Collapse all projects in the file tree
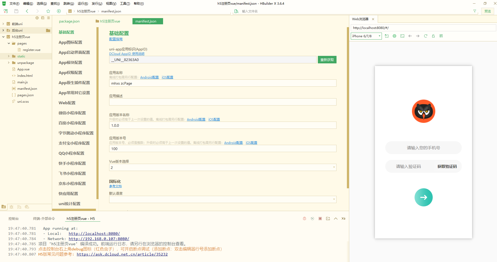The height and width of the screenshot is (262, 497). click(x=43, y=18)
